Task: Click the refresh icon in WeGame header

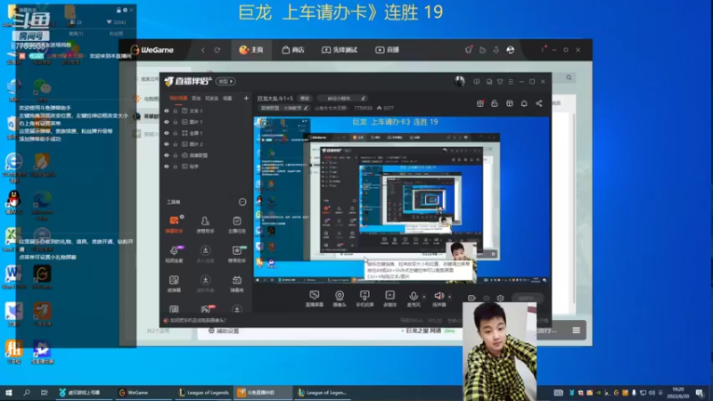Action: [217, 50]
